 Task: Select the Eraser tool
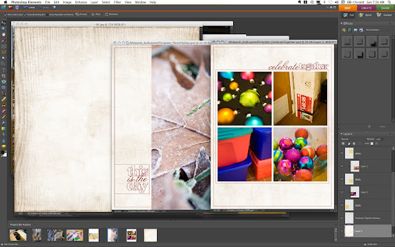point(3,111)
